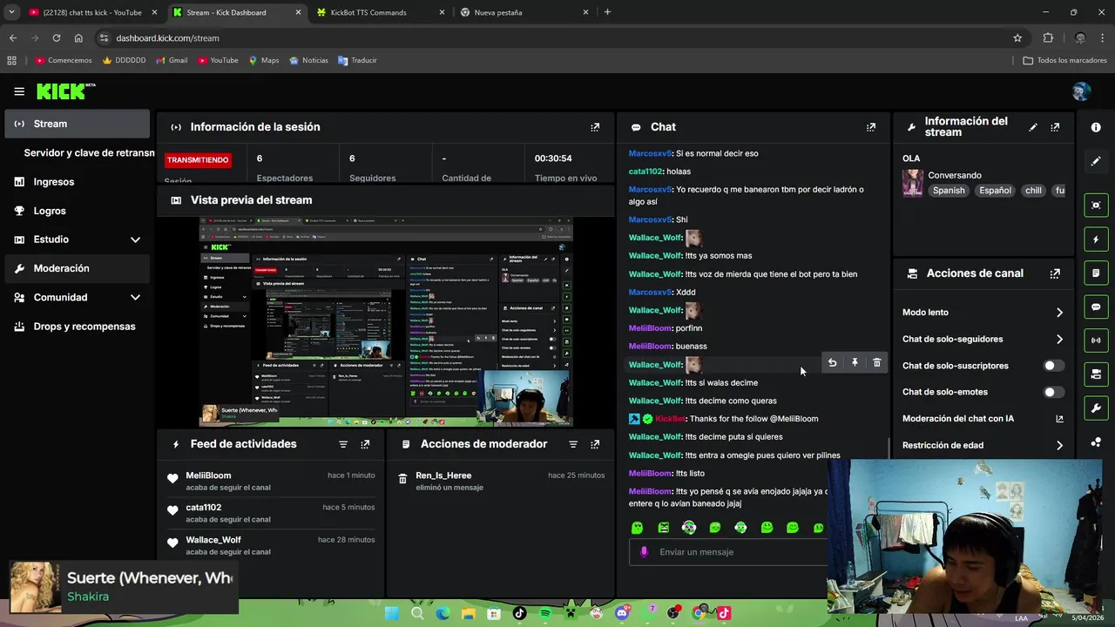Click Marcosxv5 name on 'Xddd' message
The width and height of the screenshot is (1115, 627).
click(650, 293)
